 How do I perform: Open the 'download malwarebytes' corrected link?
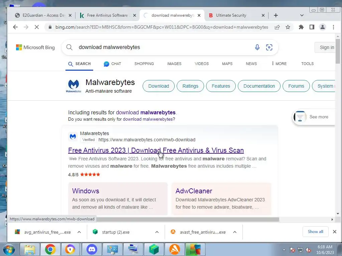[146, 113]
